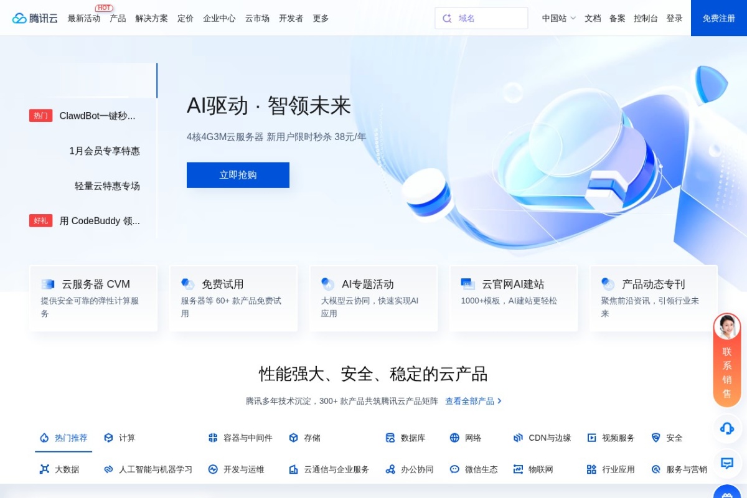Open the 物联网 category icon
The height and width of the screenshot is (498, 747).
pyautogui.click(x=517, y=469)
